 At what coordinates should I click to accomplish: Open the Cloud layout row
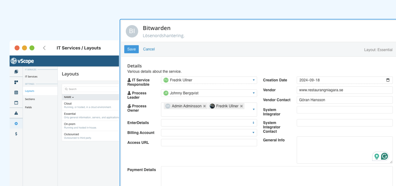tap(90, 105)
